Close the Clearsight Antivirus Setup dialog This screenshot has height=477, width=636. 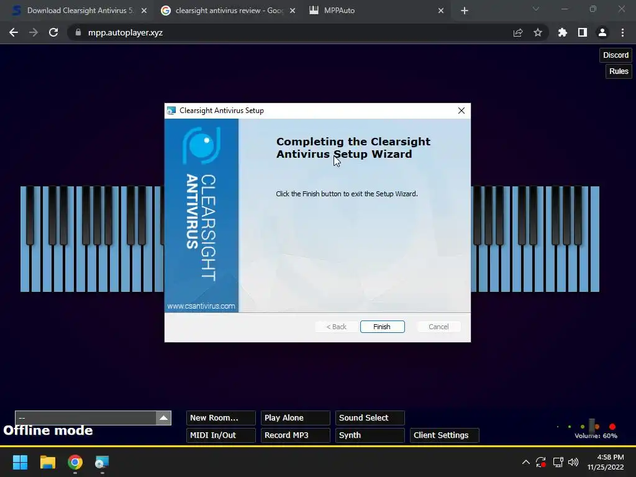(461, 111)
